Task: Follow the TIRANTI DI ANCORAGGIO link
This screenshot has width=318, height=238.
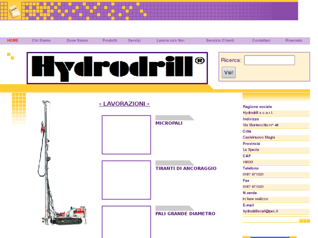Action: 186,168
